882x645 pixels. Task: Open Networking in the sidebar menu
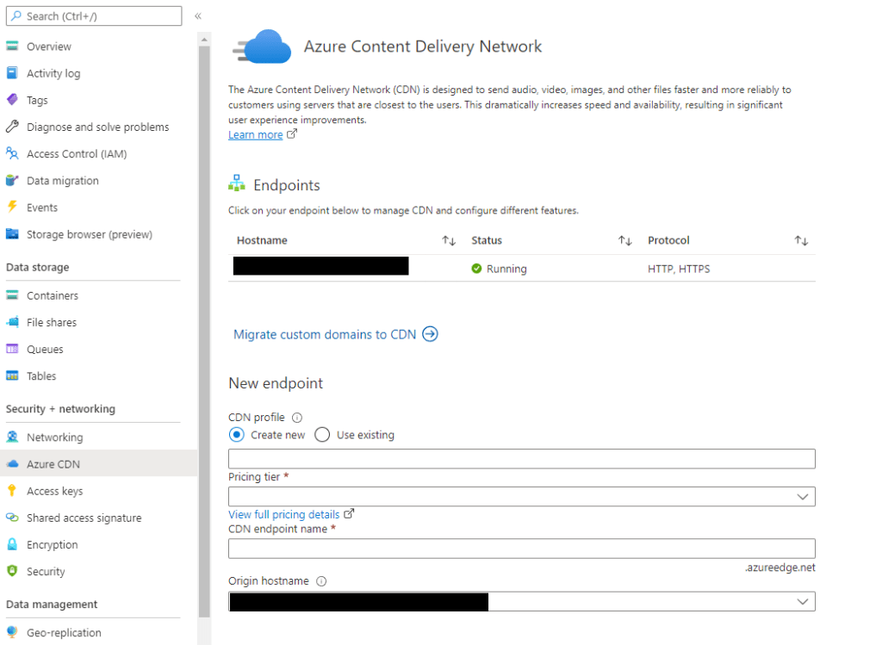(x=54, y=437)
